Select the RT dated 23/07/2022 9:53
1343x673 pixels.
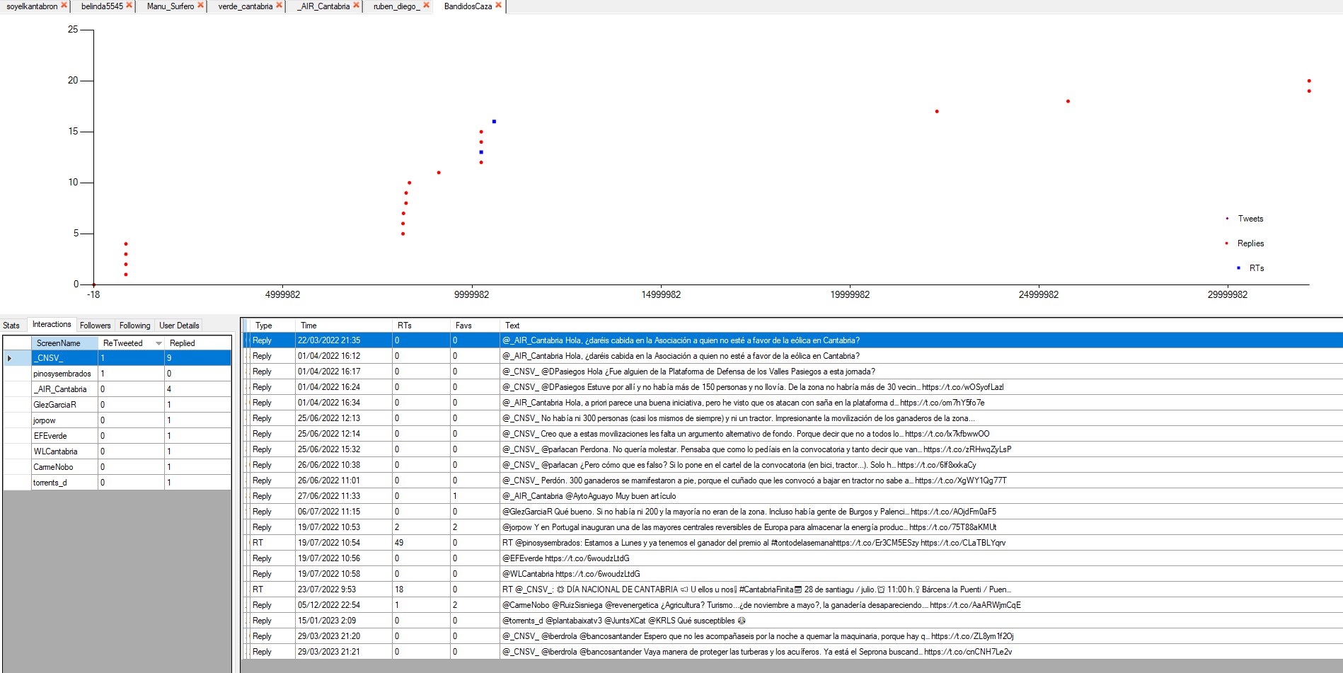point(792,589)
